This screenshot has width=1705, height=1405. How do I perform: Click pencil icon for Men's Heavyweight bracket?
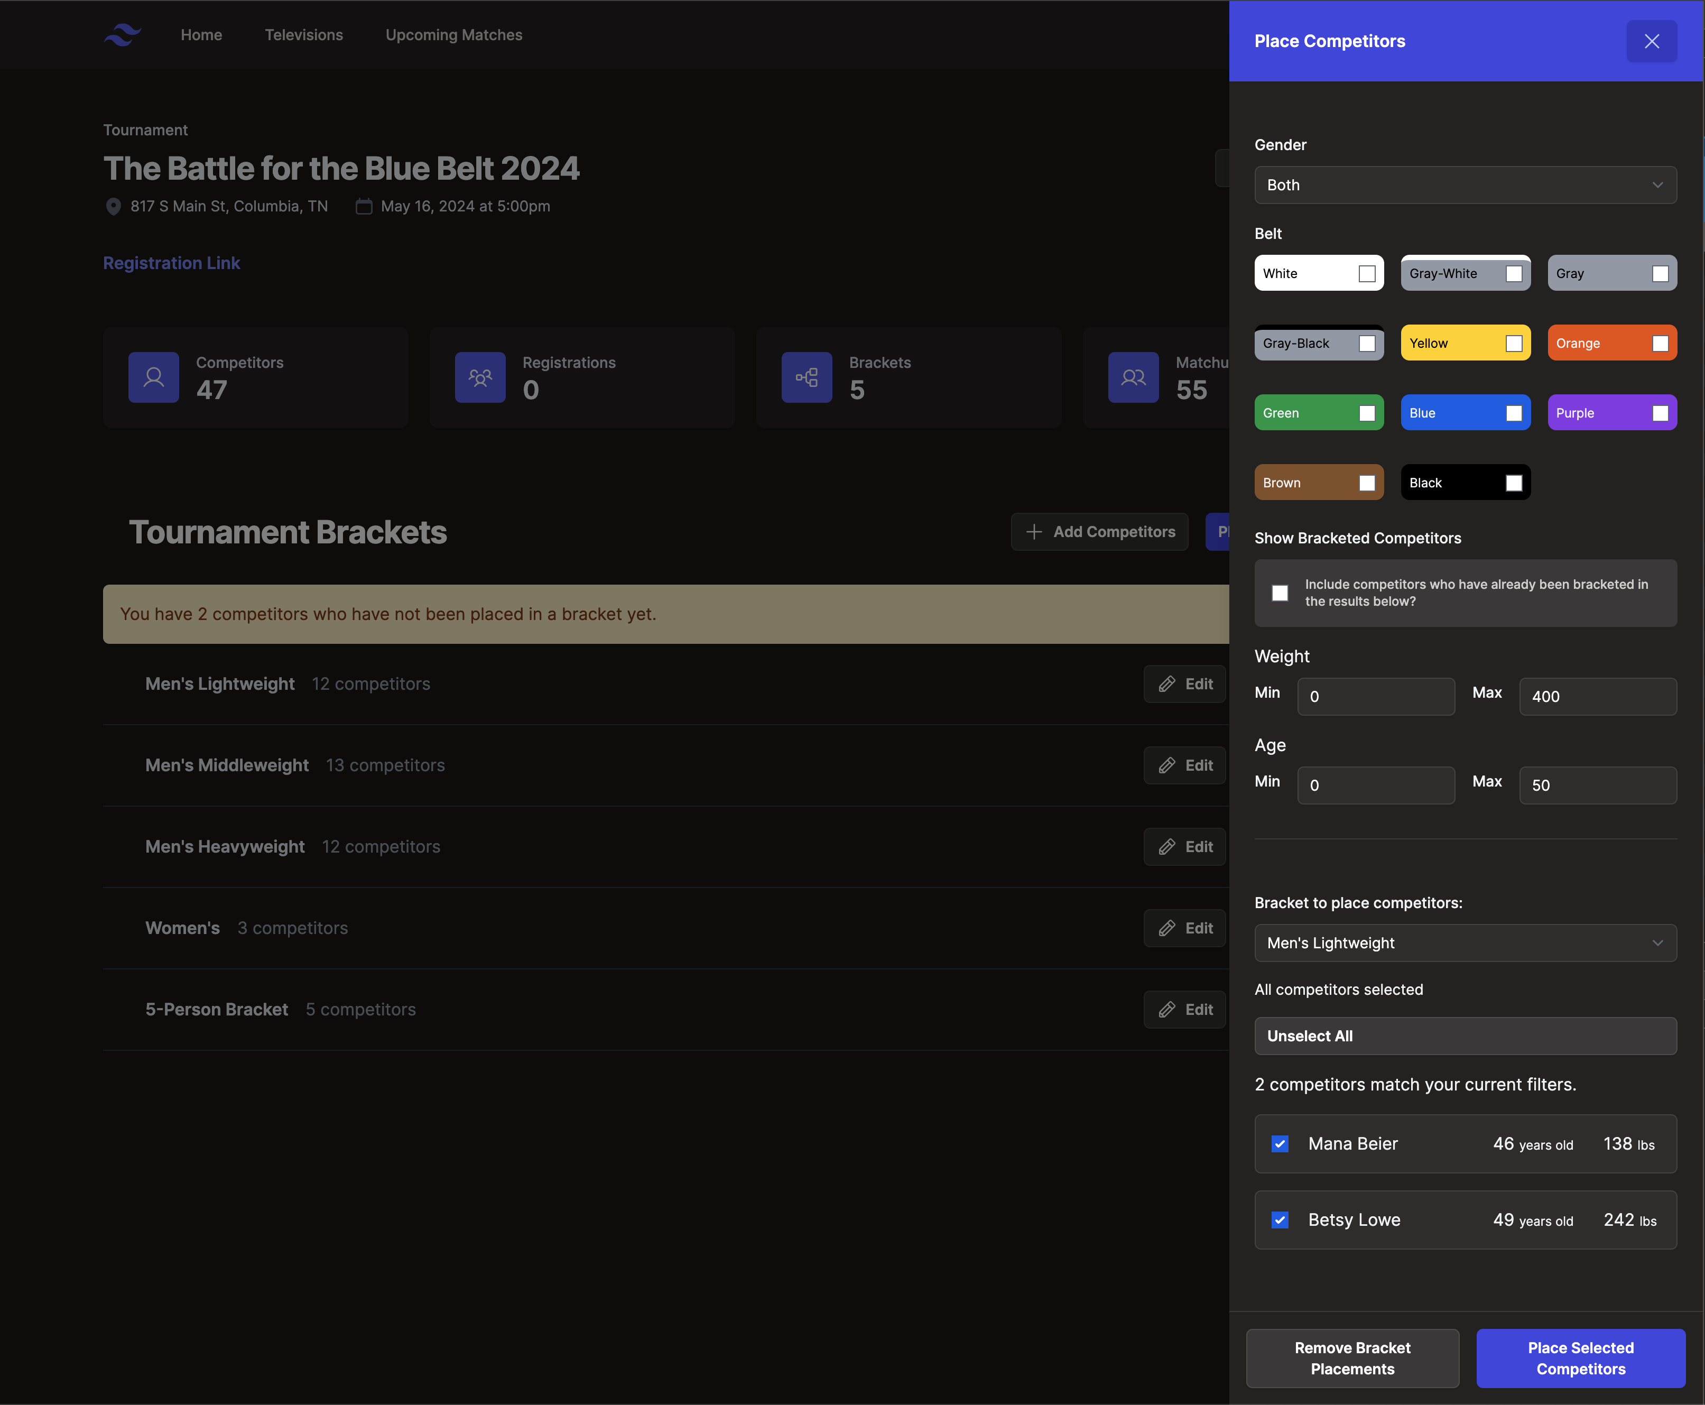(1167, 847)
